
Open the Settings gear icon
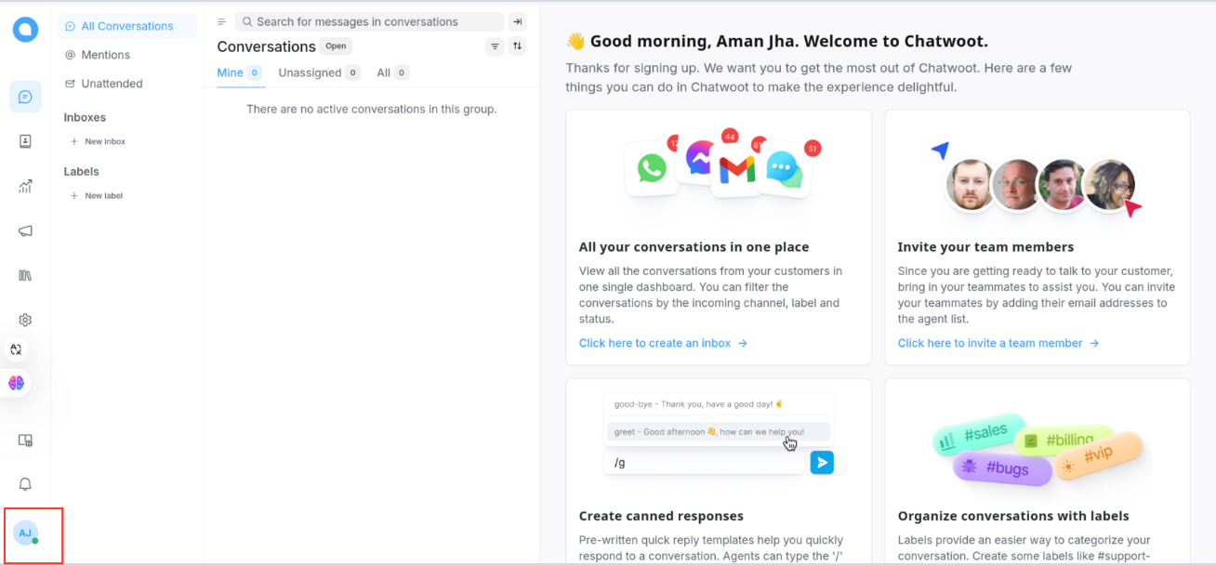(24, 319)
